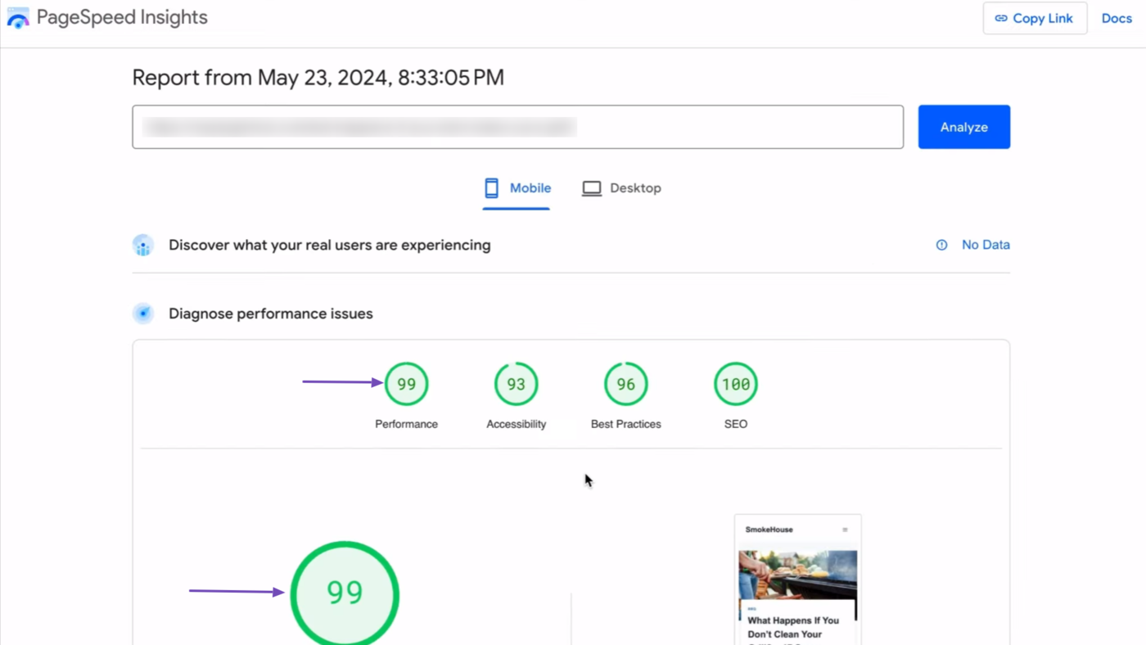Open the Best Practices 96 score gauge
This screenshot has height=645, width=1146.
point(625,384)
